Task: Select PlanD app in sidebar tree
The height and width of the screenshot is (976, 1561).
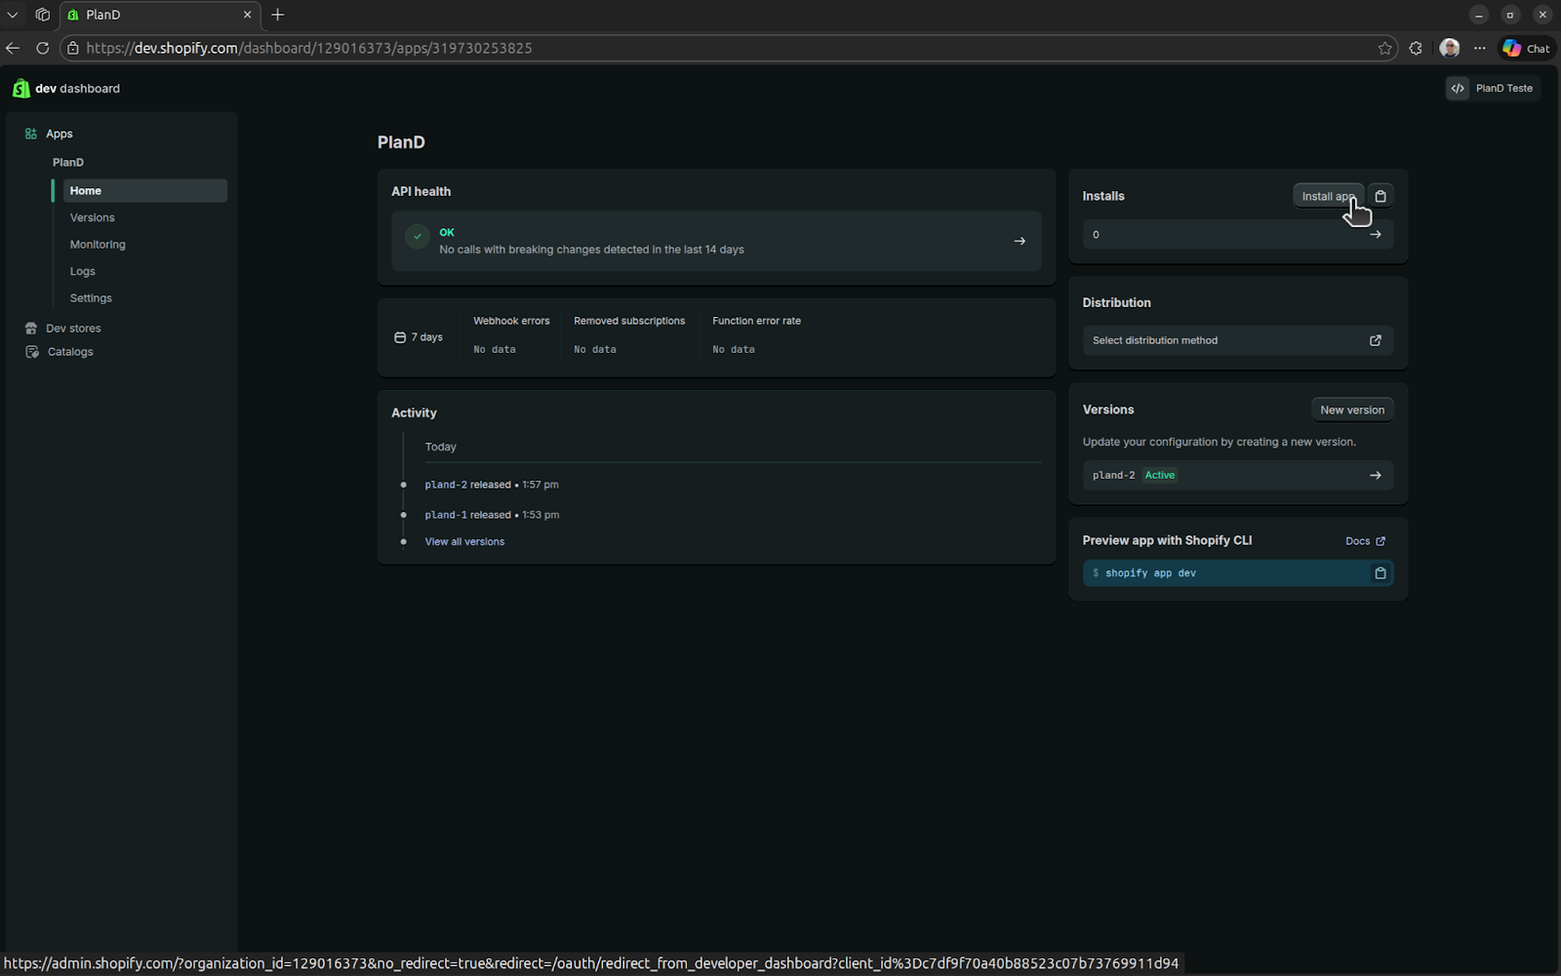Action: coord(68,163)
